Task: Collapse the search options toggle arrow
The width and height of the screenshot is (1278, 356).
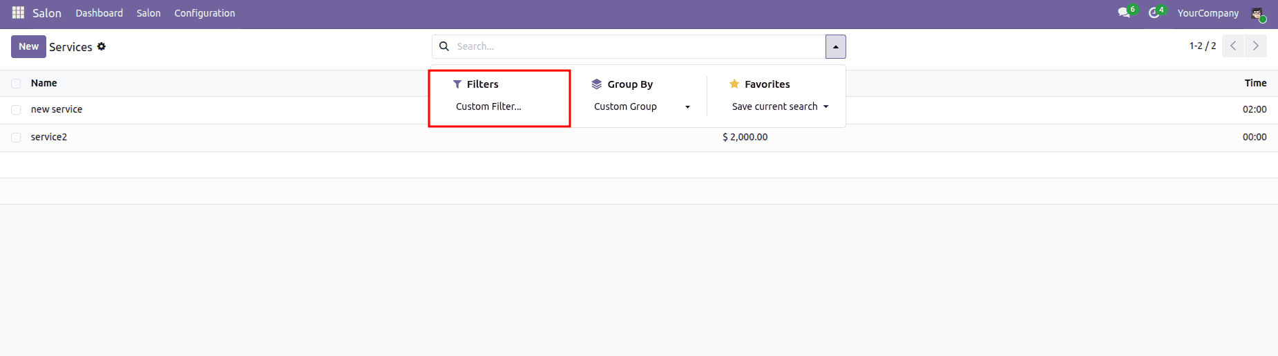Action: pyautogui.click(x=835, y=47)
